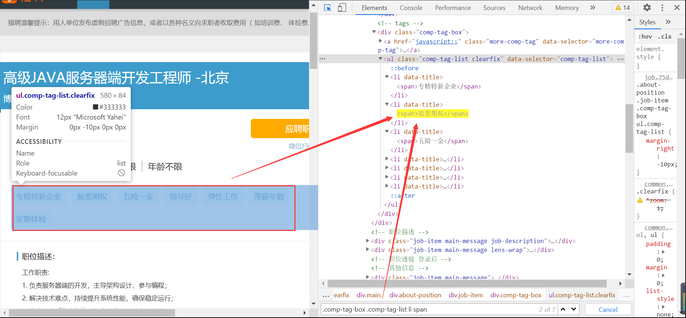Expand breadcrumb right overflow dots
The width and height of the screenshot is (686, 318).
click(x=626, y=296)
